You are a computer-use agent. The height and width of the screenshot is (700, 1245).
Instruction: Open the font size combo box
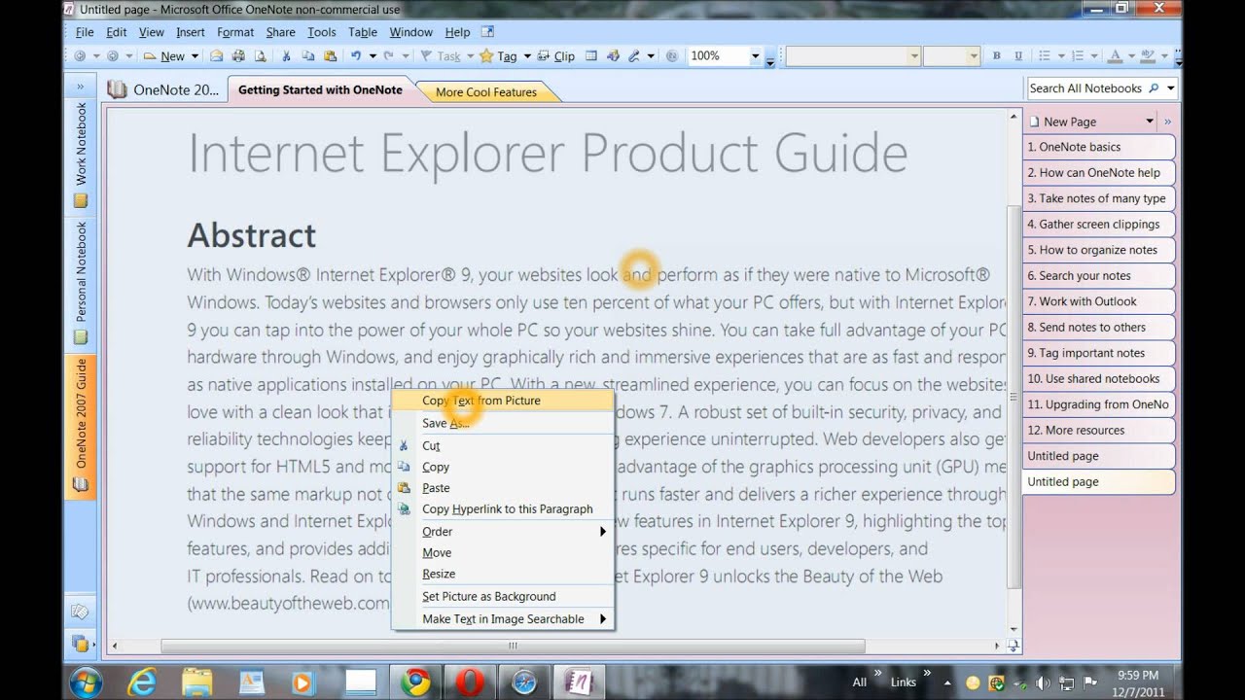pos(950,56)
